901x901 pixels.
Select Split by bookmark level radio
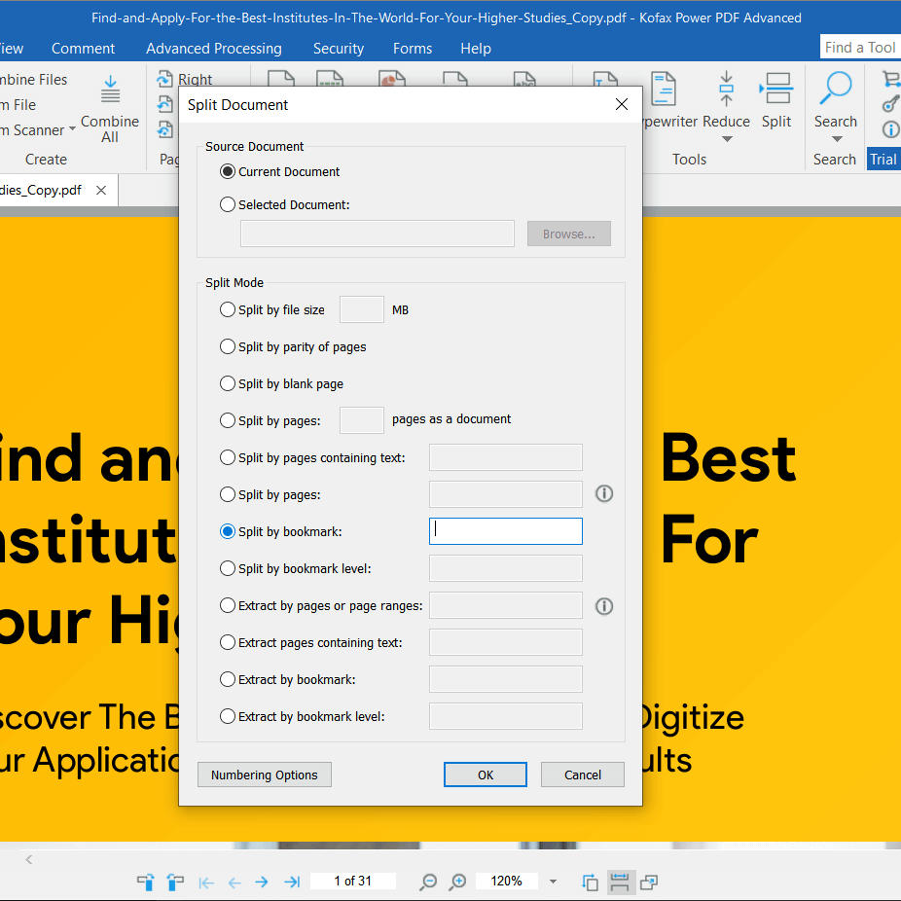pos(228,568)
